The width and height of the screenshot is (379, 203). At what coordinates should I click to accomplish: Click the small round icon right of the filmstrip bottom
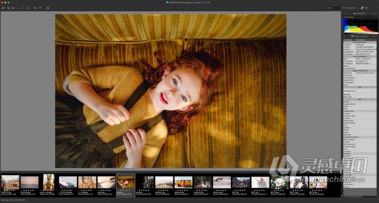coord(342,196)
